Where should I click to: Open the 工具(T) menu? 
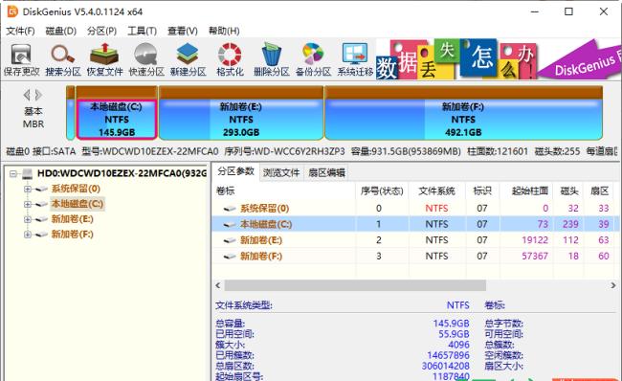click(142, 31)
